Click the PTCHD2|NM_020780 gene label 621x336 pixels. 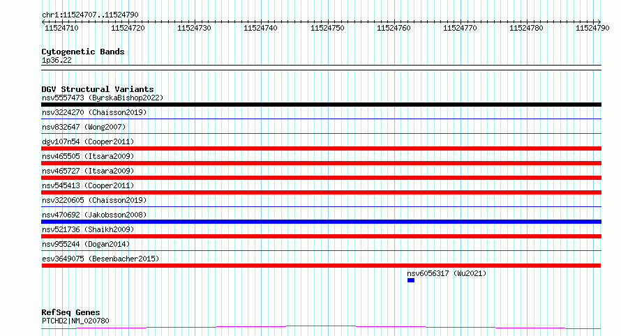point(75,321)
